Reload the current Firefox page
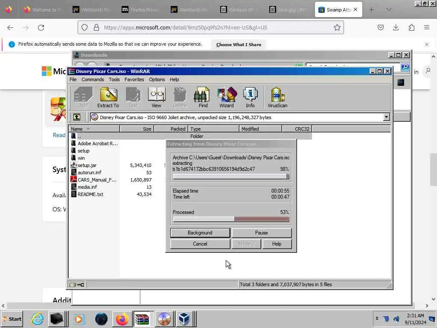437x328 pixels. (x=41, y=28)
